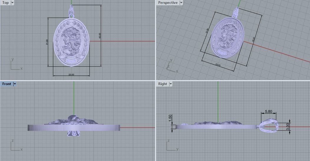Select the 40.00 dimension in Top view
Image resolution: width=310 pixels, height=161 pixels.
coord(100,36)
